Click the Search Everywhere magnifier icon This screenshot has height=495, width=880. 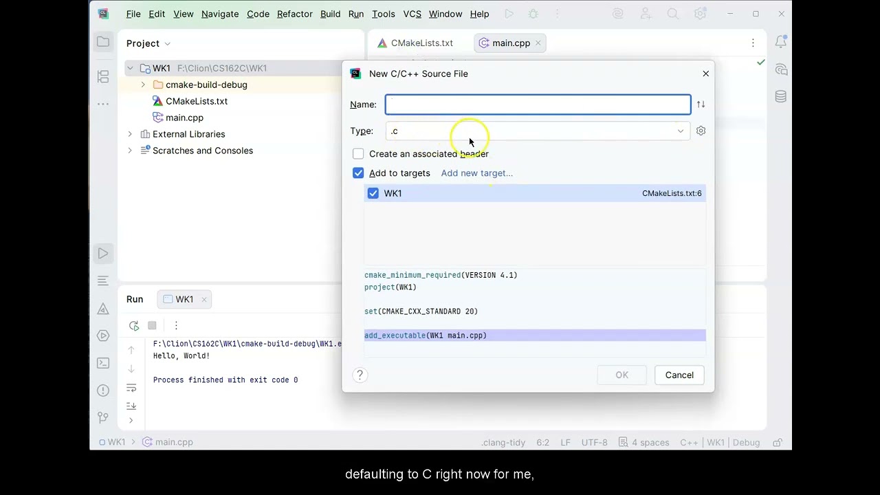[x=672, y=14]
